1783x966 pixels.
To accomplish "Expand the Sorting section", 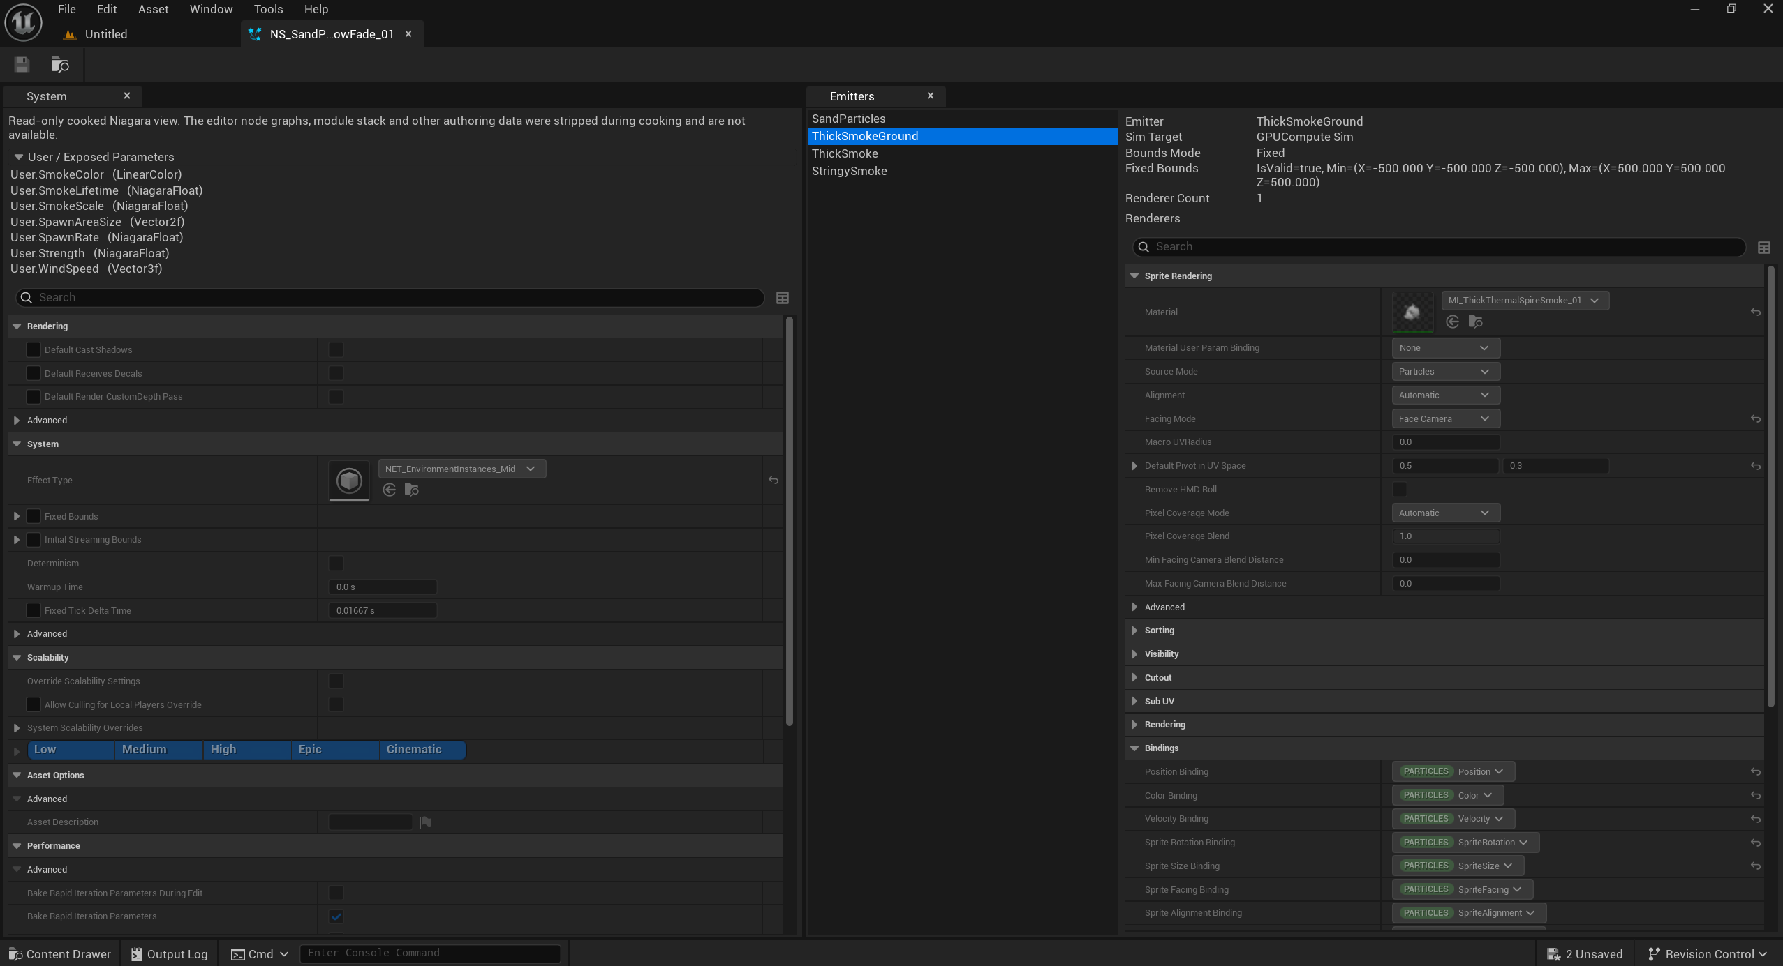I will point(1134,631).
